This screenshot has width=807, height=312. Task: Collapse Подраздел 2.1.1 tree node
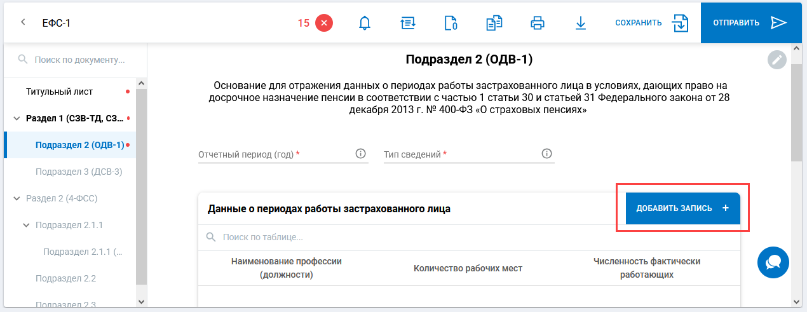tap(26, 225)
